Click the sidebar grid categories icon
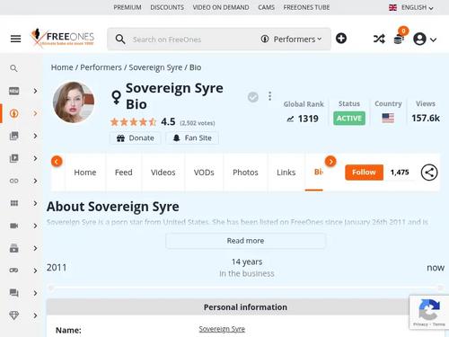449x337 pixels. (13, 203)
